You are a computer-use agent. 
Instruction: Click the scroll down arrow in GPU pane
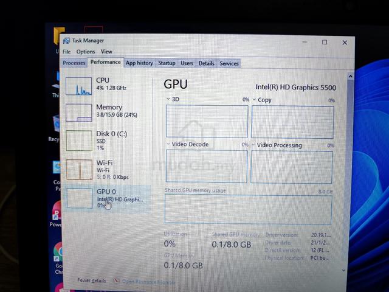pyautogui.click(x=343, y=270)
